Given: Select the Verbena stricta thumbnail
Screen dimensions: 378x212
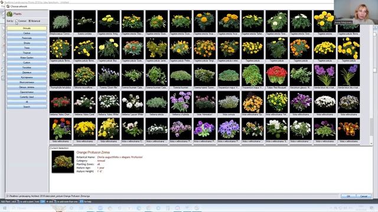Looking at the screenshot, I should pyautogui.click(x=157, y=102).
